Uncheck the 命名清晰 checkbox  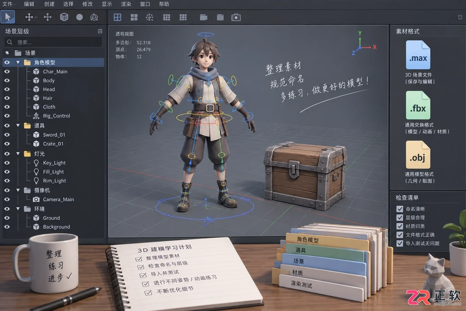(400, 209)
